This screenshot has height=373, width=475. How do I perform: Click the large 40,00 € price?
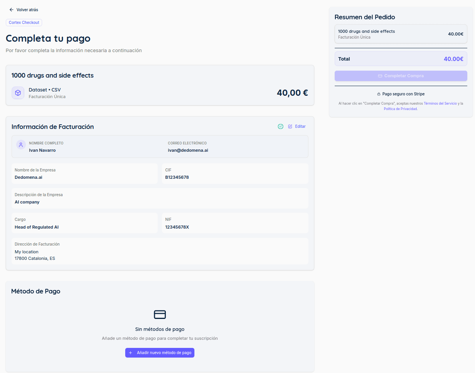292,93
